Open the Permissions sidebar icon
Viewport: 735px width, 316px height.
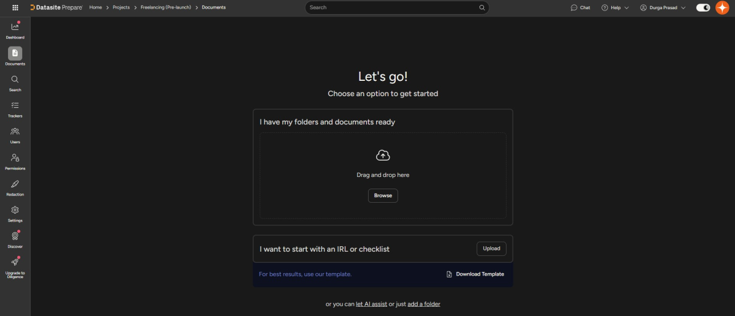pyautogui.click(x=15, y=157)
